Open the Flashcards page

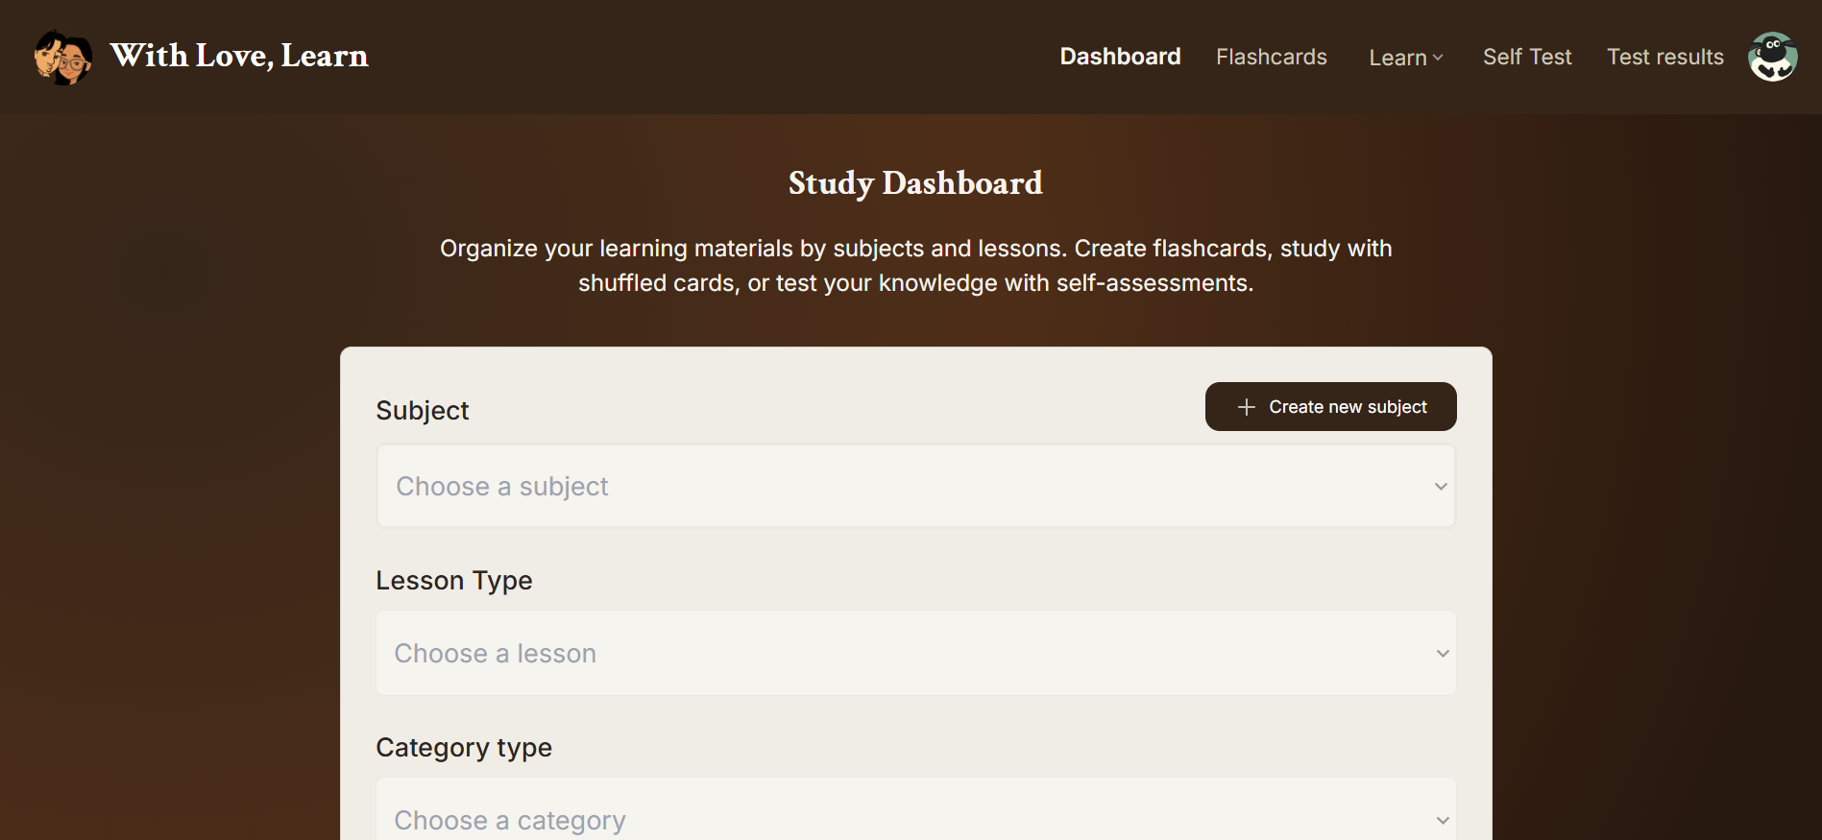click(x=1271, y=57)
